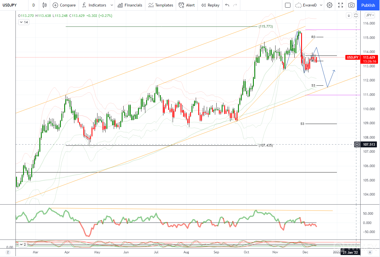Viewport: 380px width, 257px height.
Task: Open chart settings gear icon
Action: pyautogui.click(x=330, y=5)
